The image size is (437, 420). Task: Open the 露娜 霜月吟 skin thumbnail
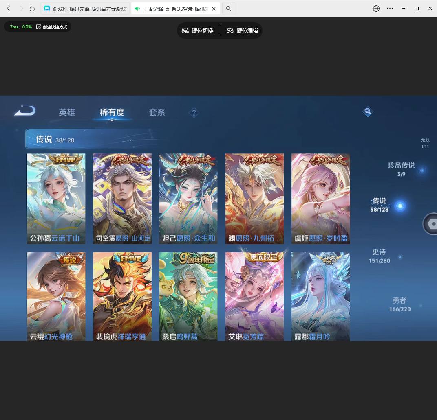320,296
